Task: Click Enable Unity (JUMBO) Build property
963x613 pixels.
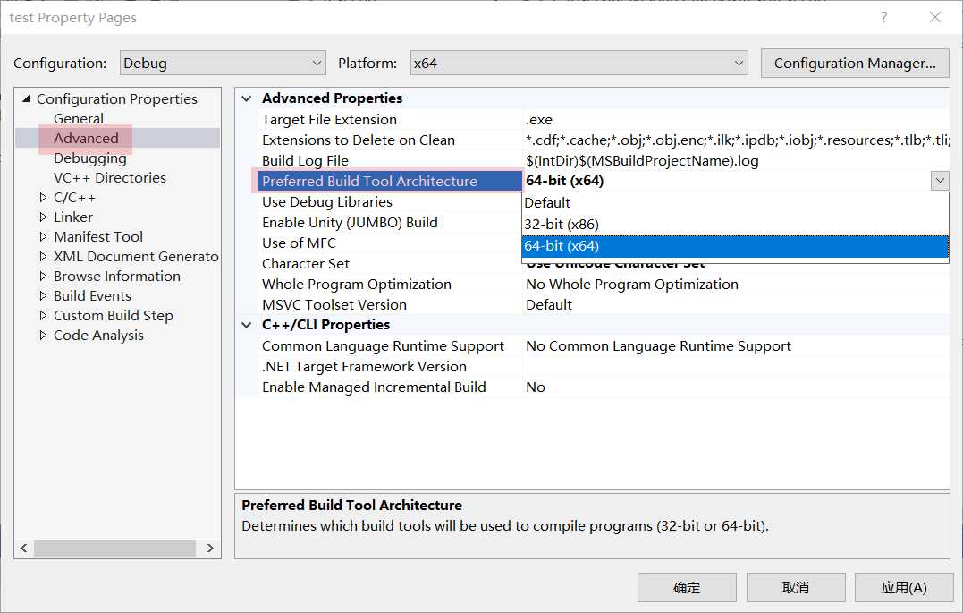Action: 350,223
